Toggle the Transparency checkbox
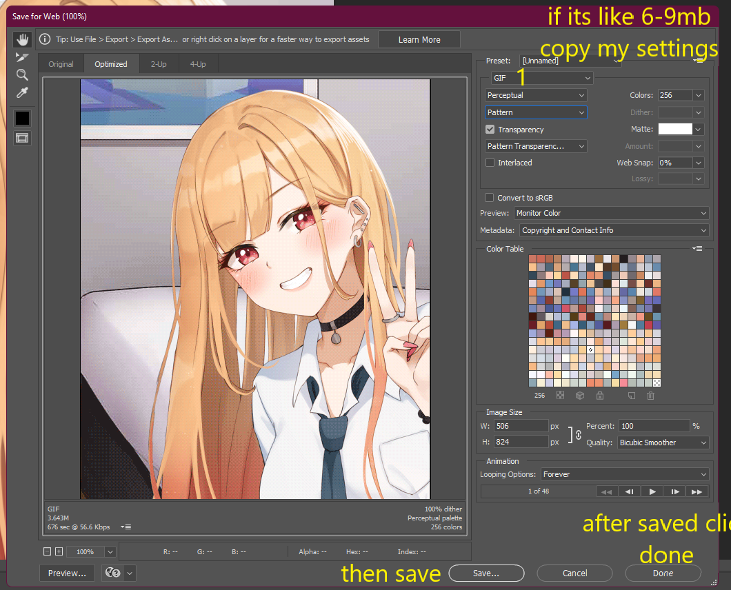Image resolution: width=731 pixels, height=590 pixels. (490, 129)
